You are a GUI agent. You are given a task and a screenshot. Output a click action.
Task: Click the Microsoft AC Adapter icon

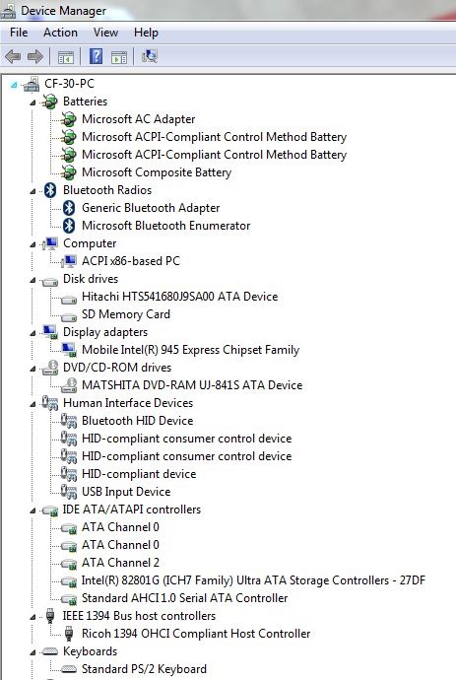69,119
